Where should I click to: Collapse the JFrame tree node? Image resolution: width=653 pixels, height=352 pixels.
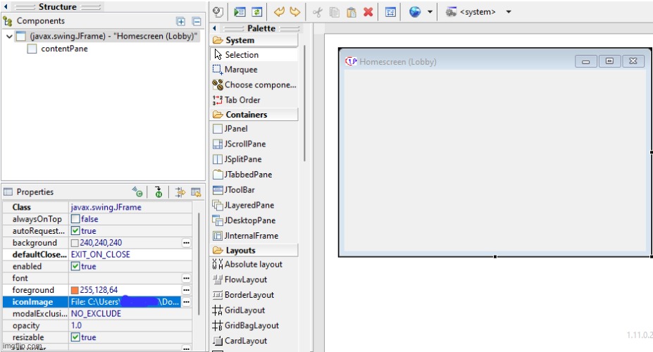(9, 36)
